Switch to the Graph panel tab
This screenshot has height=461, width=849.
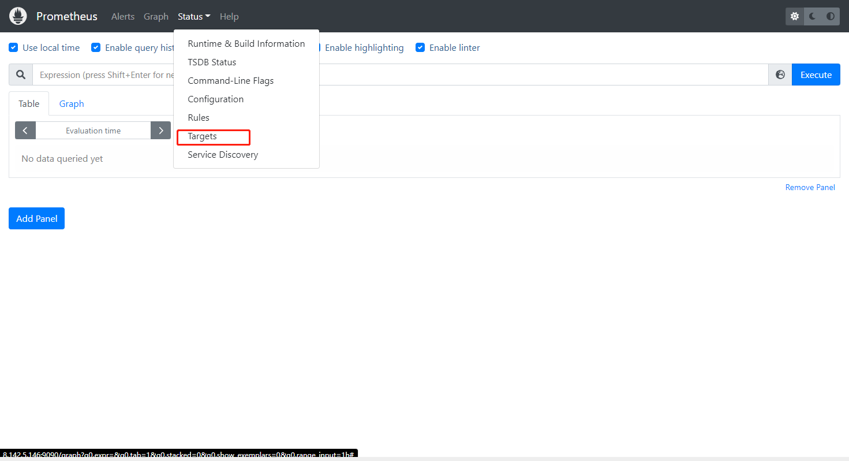click(x=72, y=103)
